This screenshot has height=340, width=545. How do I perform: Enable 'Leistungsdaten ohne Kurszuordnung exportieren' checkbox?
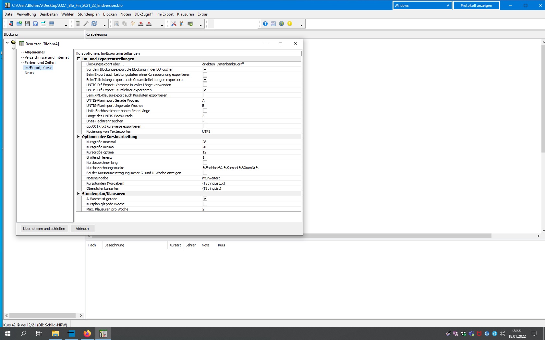pyautogui.click(x=205, y=74)
